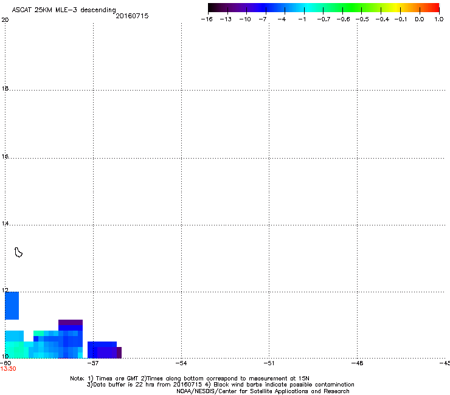Click the longitude label -54
Image resolution: width=450 pixels, height=395 pixels.
(181, 363)
